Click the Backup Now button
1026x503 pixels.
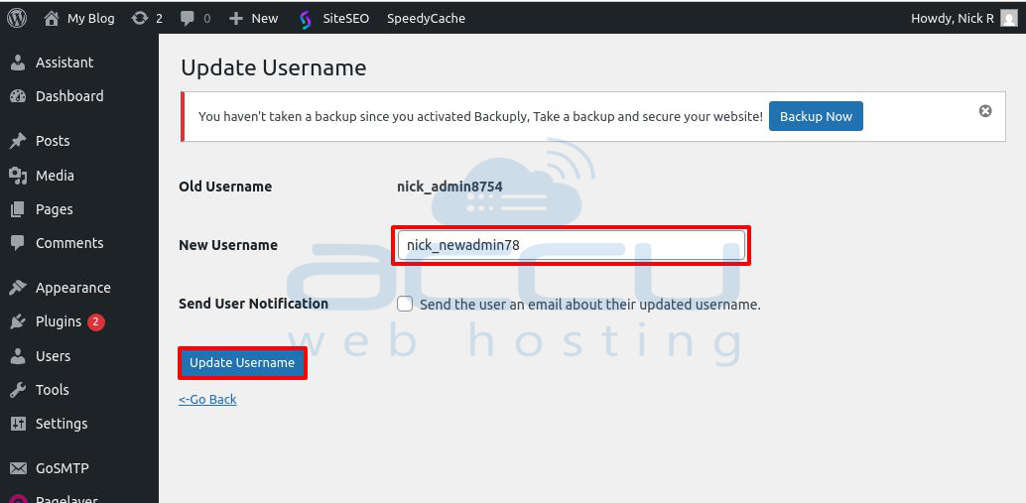click(816, 116)
